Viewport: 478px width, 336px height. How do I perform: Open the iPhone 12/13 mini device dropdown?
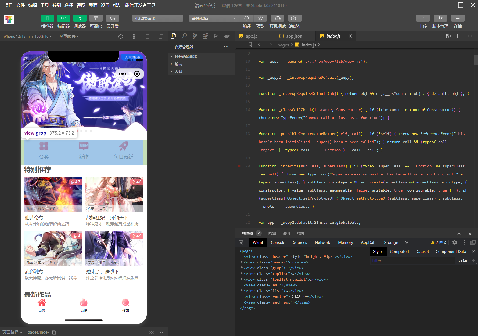tap(28, 36)
